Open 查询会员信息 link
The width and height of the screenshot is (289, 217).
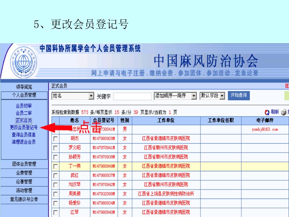[24, 135]
